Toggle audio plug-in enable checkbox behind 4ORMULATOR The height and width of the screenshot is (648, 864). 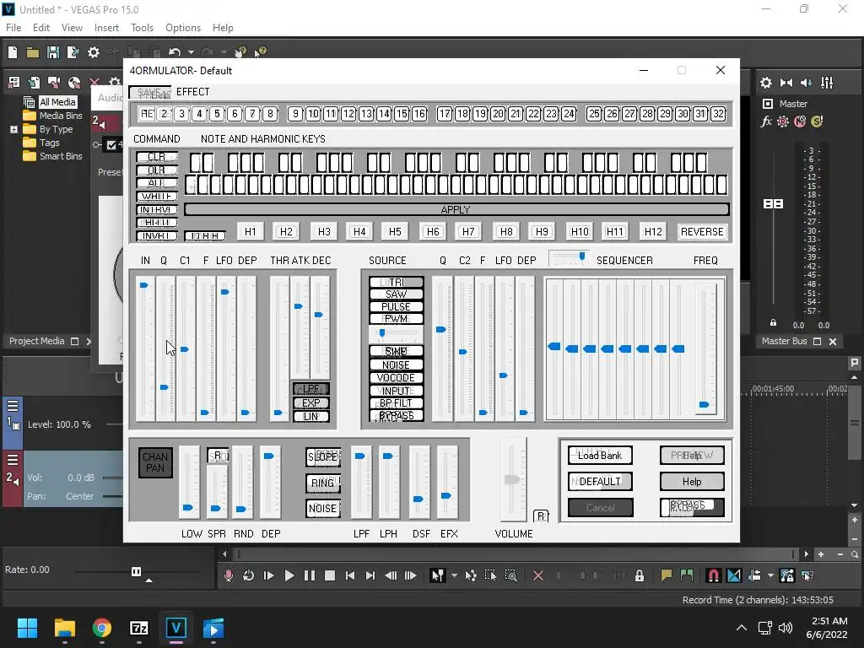112,145
